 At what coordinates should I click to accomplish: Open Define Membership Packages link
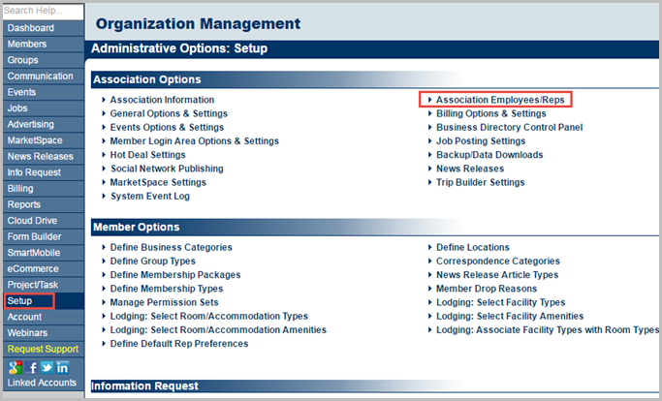pyautogui.click(x=175, y=275)
